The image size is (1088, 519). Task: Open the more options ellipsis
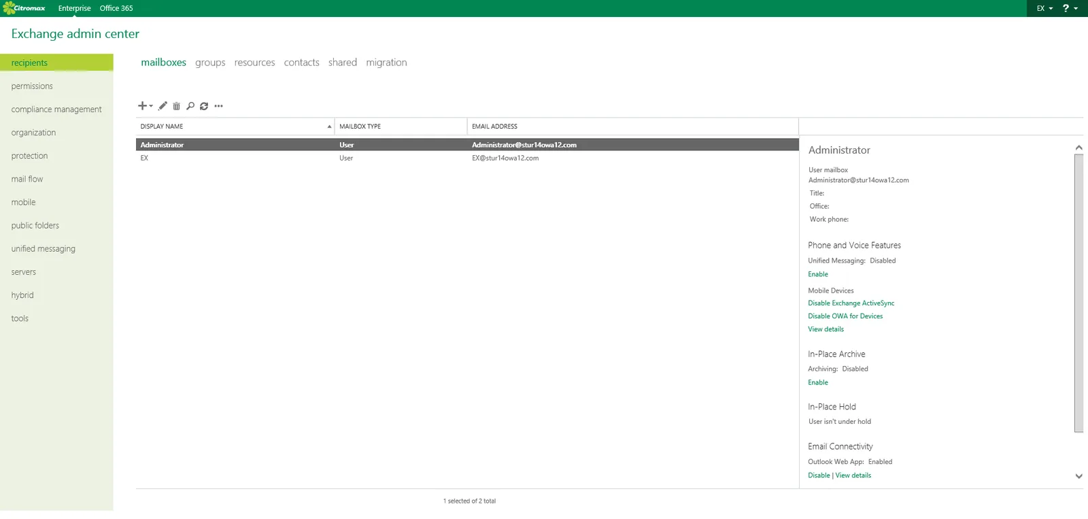(x=218, y=106)
